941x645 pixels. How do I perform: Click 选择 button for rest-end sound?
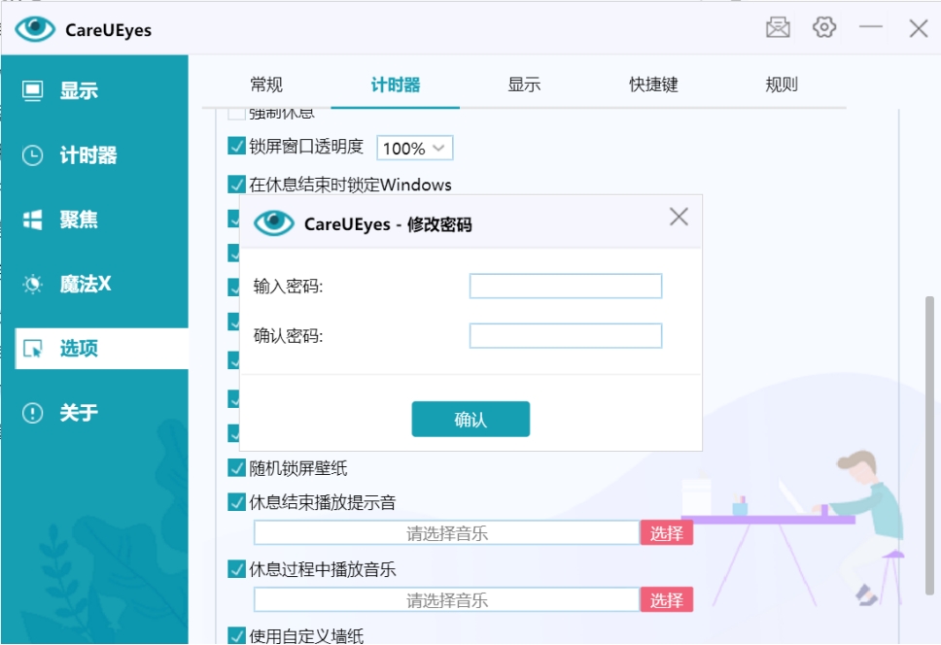[666, 533]
